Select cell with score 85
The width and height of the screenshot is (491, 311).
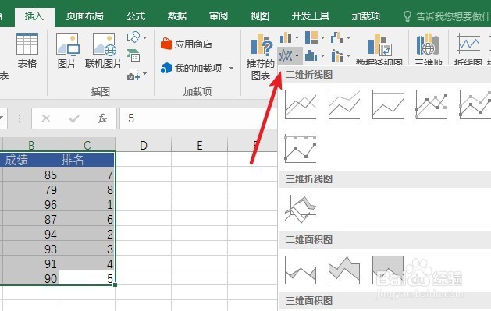point(30,175)
